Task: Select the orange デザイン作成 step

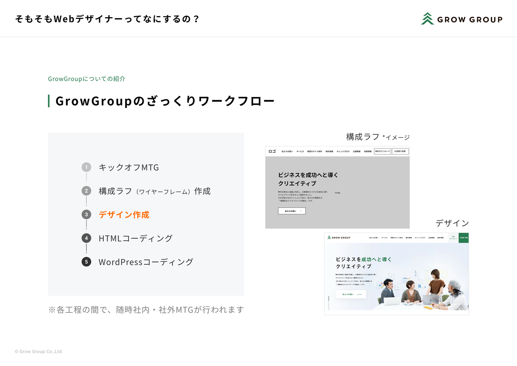Action: tap(124, 215)
